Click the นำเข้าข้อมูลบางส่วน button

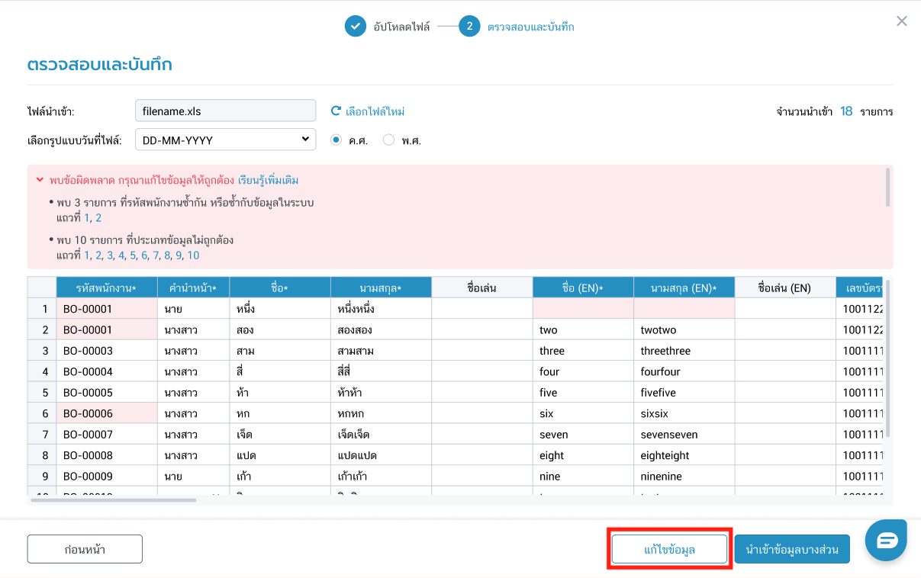[x=792, y=549]
